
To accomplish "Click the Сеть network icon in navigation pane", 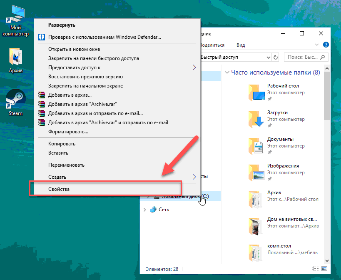I will coord(153,210).
